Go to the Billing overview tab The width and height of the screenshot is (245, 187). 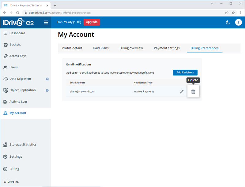[x=131, y=48]
